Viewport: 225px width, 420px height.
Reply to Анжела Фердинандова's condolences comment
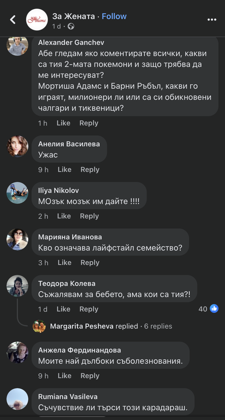[x=90, y=376]
